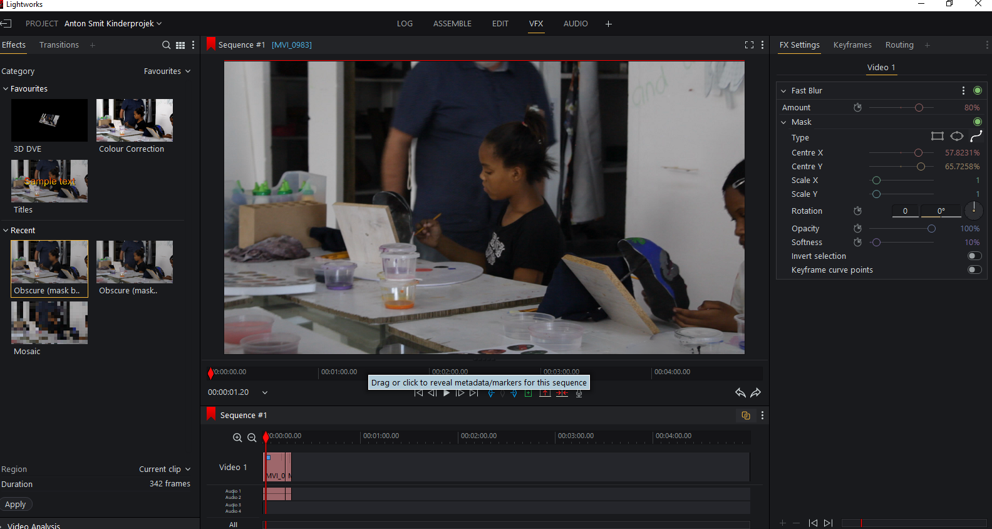Undo the last action
The height and width of the screenshot is (529, 992).
click(740, 393)
